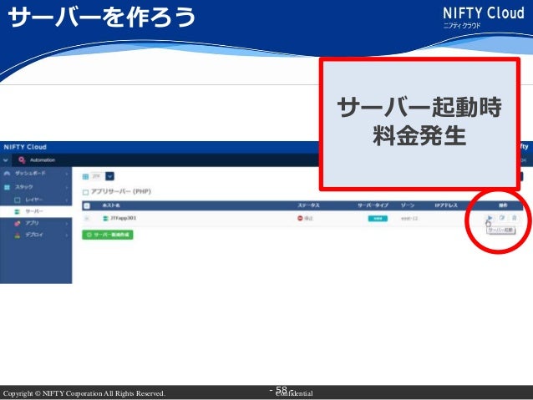Expand the デプロイ chevron arrow
533x400 pixels.
(x=67, y=235)
